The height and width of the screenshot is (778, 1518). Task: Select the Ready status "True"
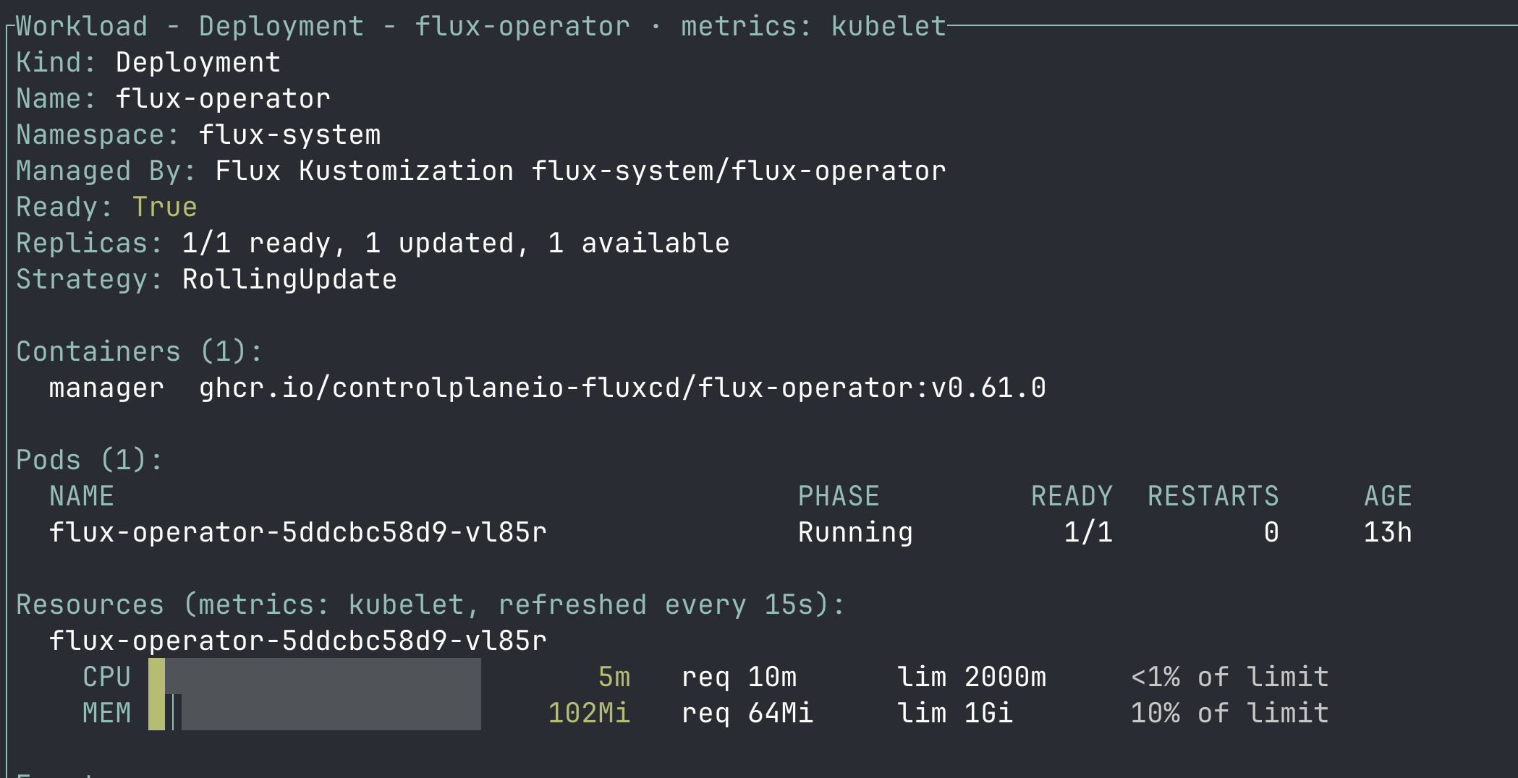coord(164,207)
